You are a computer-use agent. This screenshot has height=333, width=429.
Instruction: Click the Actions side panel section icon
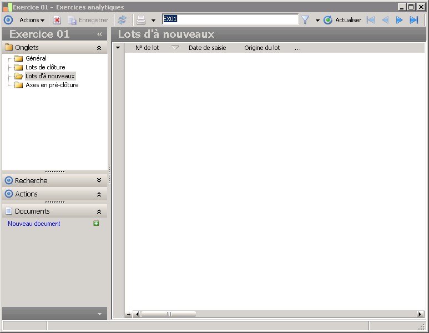coord(9,194)
